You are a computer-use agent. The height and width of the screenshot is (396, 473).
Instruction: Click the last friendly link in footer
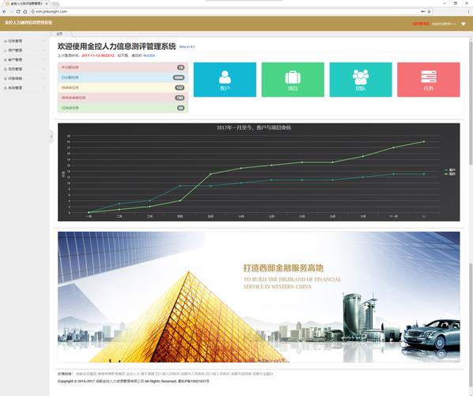263,374
